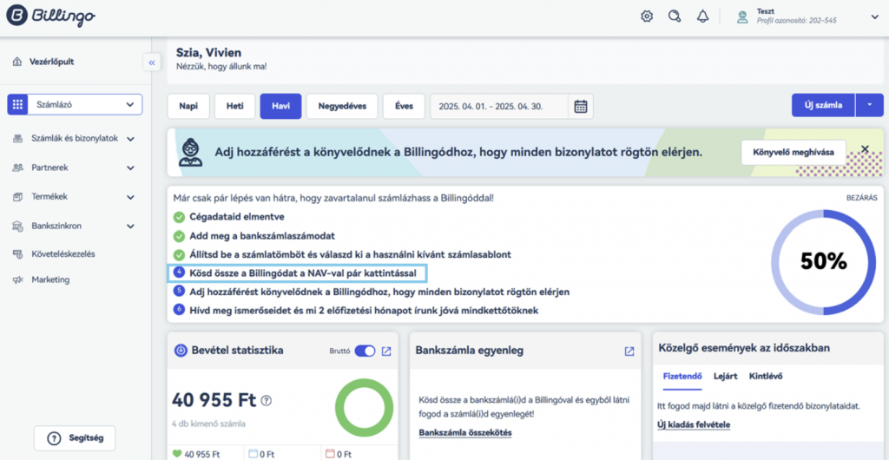Click the 50% progress ring

823,262
